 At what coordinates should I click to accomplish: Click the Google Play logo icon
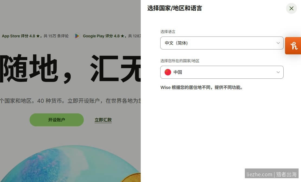click(77, 36)
